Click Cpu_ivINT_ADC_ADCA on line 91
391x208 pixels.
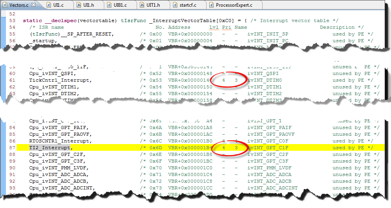pos(58,174)
